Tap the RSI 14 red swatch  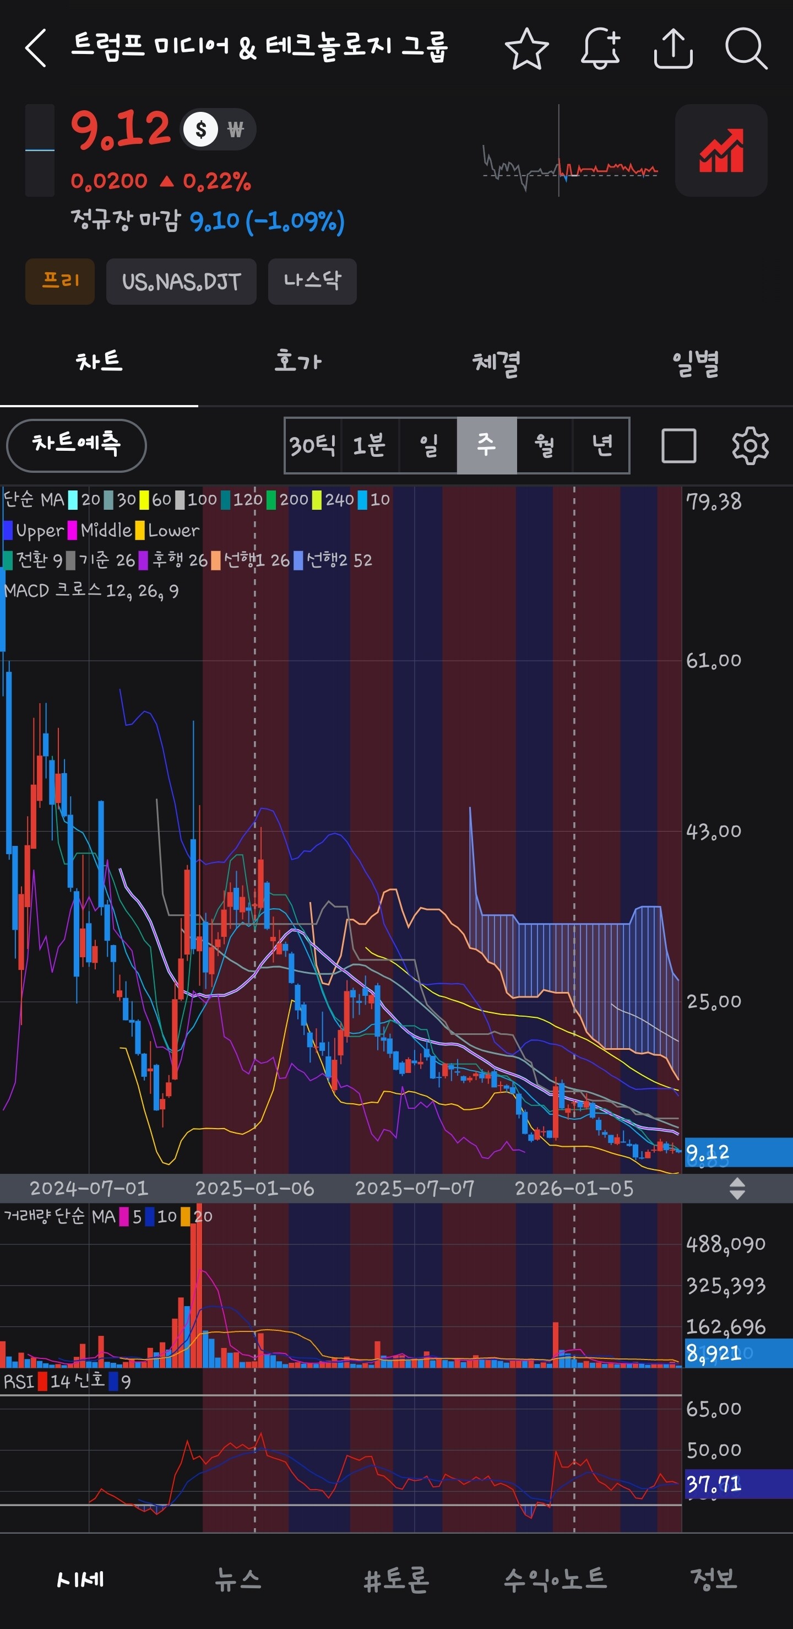(x=42, y=1382)
